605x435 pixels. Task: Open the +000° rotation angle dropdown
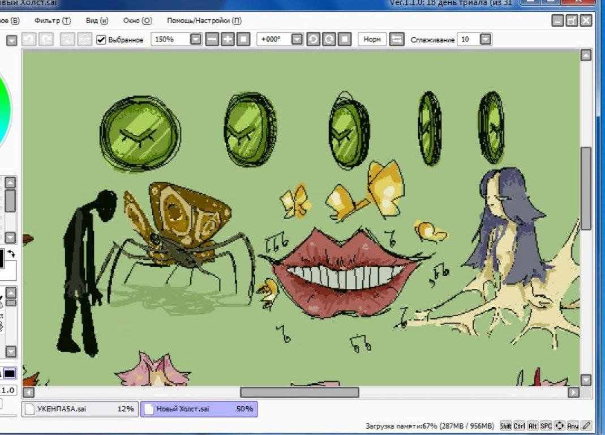coord(297,40)
